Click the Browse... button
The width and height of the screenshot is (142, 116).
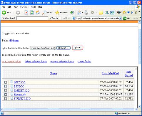[64, 48]
